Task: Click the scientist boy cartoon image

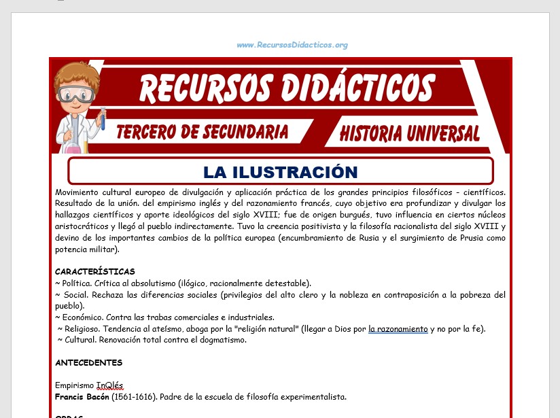Action: point(80,107)
